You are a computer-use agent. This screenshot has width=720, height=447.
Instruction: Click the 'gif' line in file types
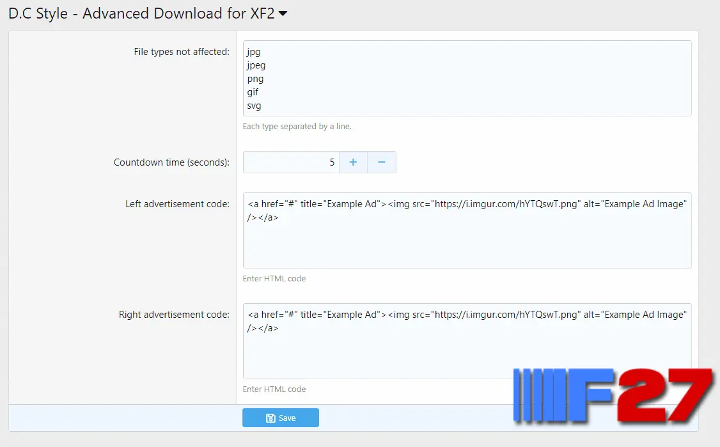pyautogui.click(x=253, y=92)
